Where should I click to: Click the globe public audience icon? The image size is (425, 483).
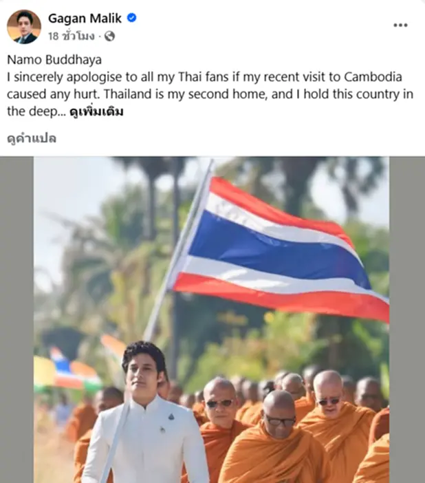[x=109, y=36]
